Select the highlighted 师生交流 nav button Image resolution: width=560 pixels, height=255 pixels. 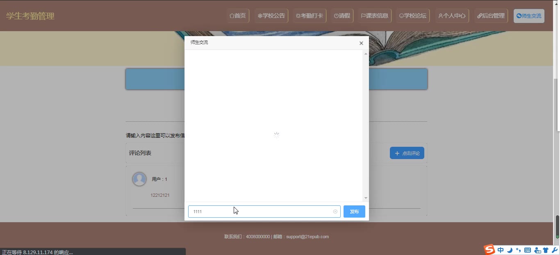[x=529, y=16]
